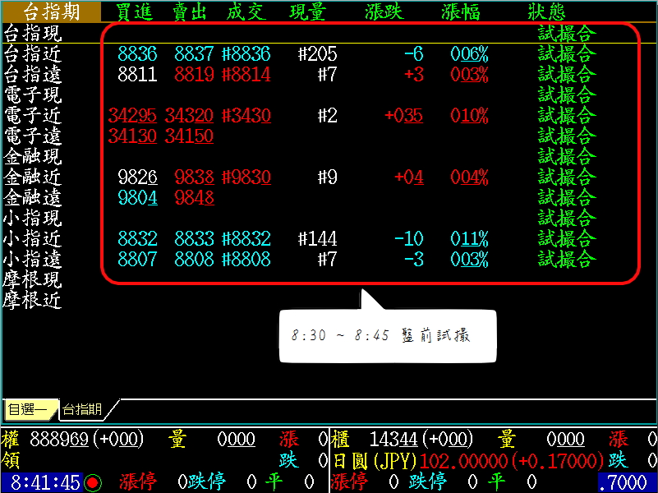Click the 8:41:45 clock display
The width and height of the screenshot is (658, 493).
[x=45, y=482]
